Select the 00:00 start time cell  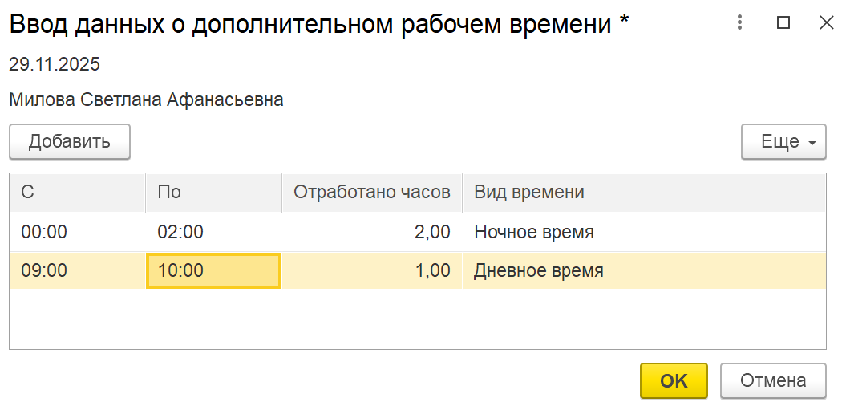45,233
